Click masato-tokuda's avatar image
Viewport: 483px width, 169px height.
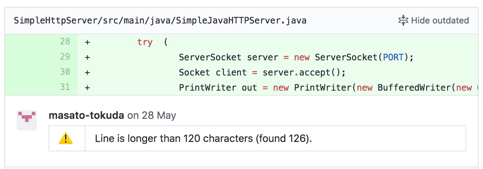point(27,120)
